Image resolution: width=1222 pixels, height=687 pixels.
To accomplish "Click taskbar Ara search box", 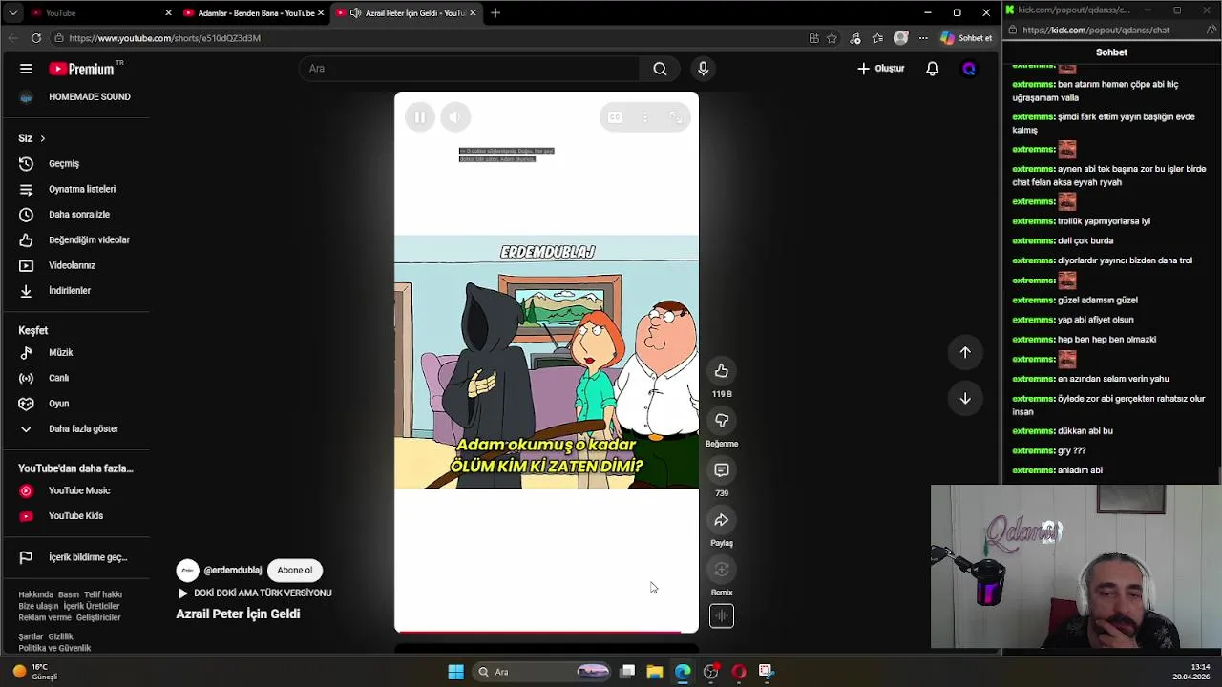I will click(x=542, y=672).
